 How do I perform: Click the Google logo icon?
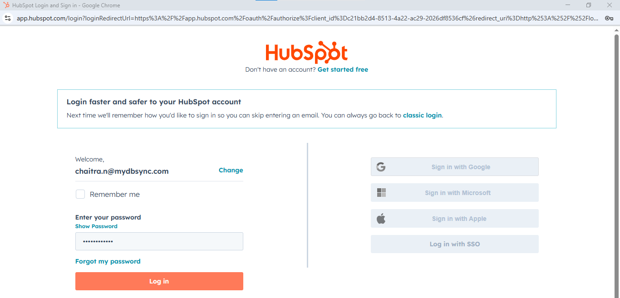381,167
